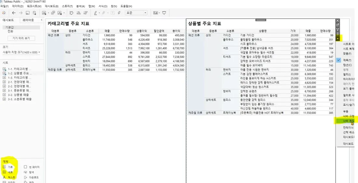Click the New worksheet icon

point(44,13)
